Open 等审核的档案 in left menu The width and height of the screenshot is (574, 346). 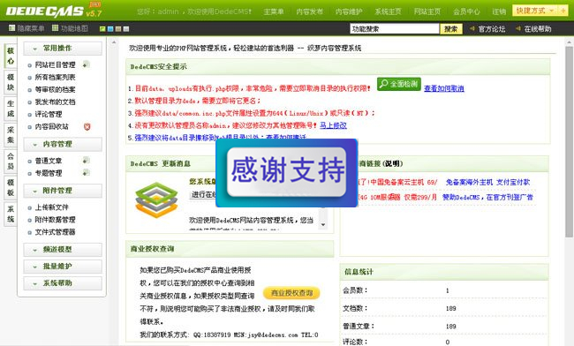(x=55, y=89)
